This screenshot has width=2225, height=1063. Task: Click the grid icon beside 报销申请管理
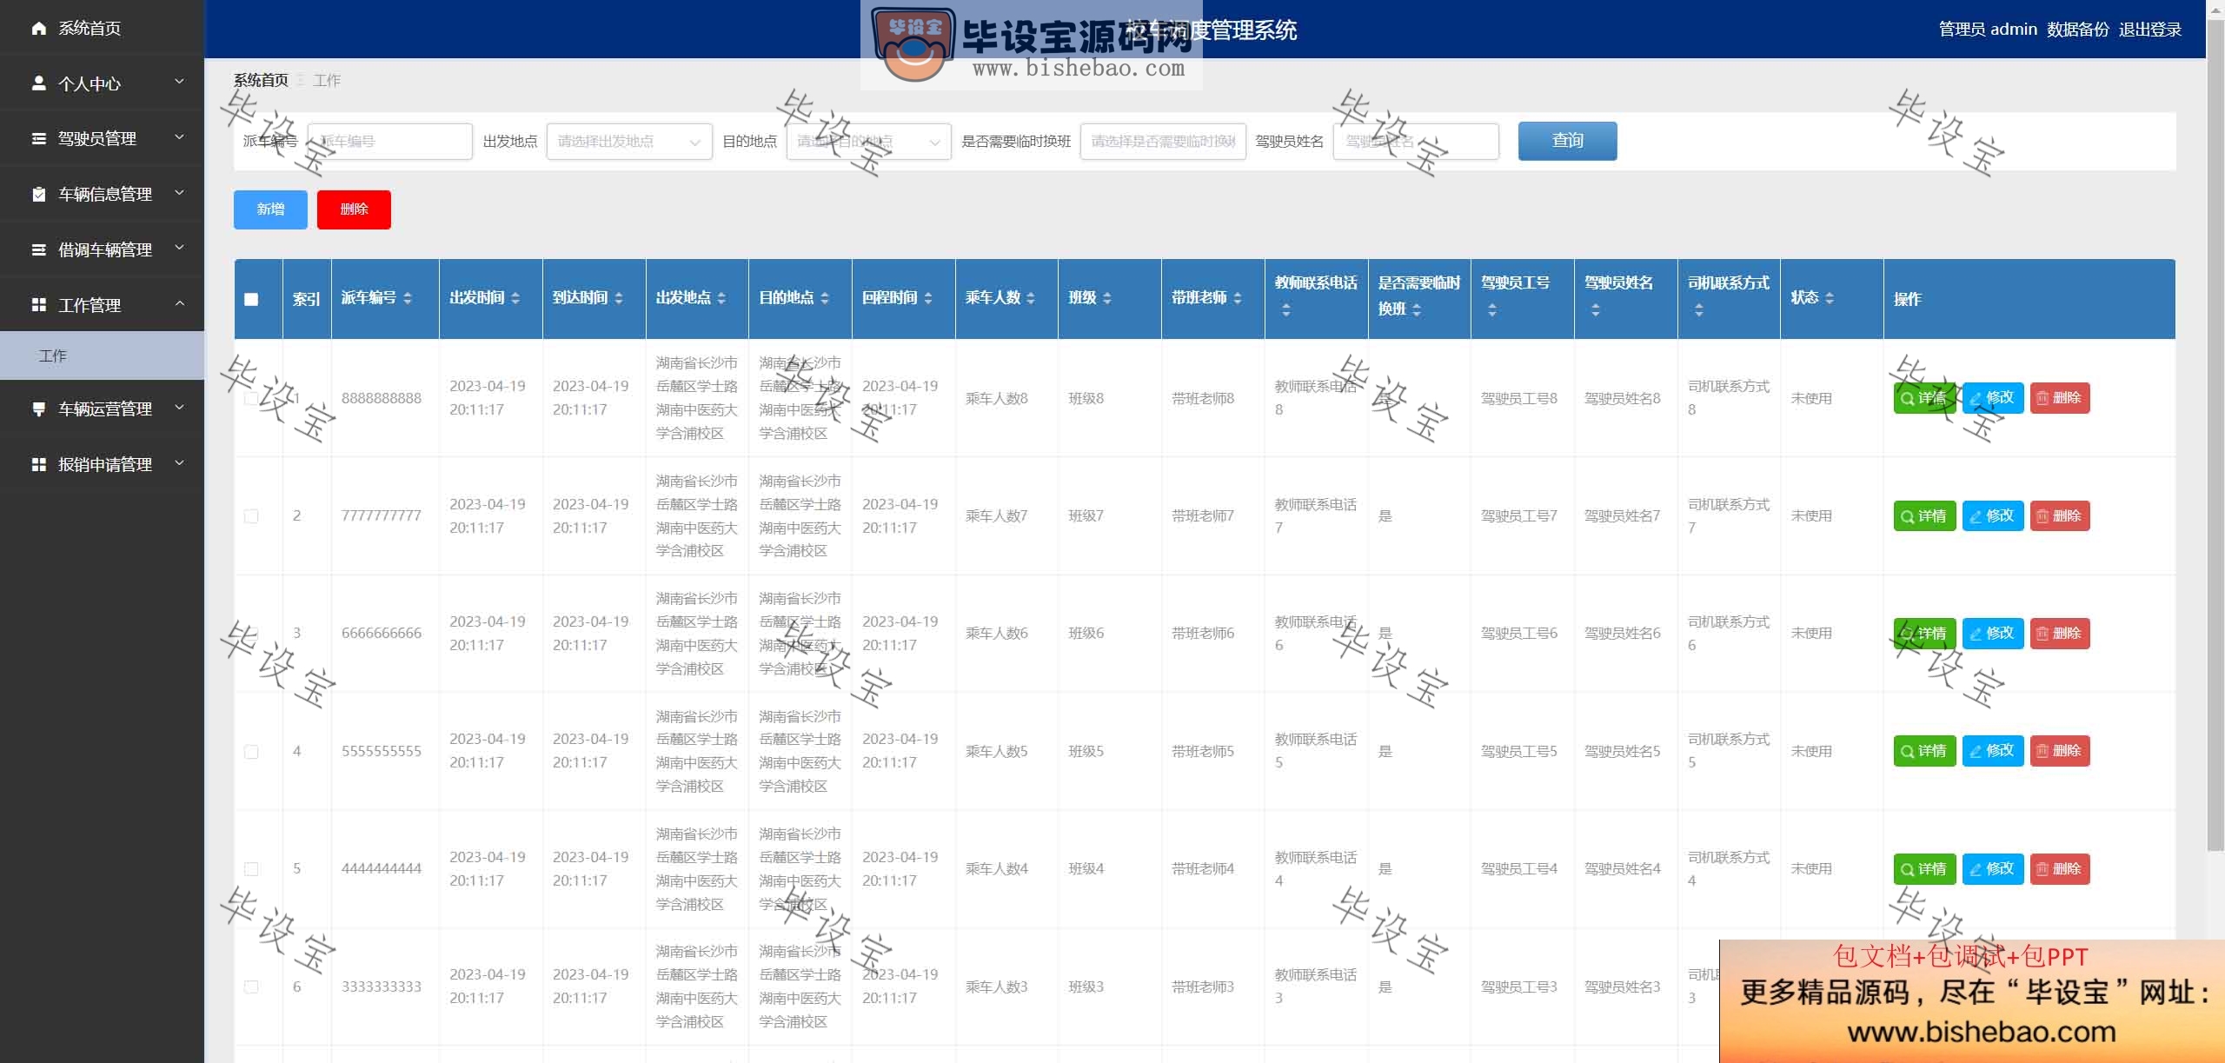coord(38,464)
